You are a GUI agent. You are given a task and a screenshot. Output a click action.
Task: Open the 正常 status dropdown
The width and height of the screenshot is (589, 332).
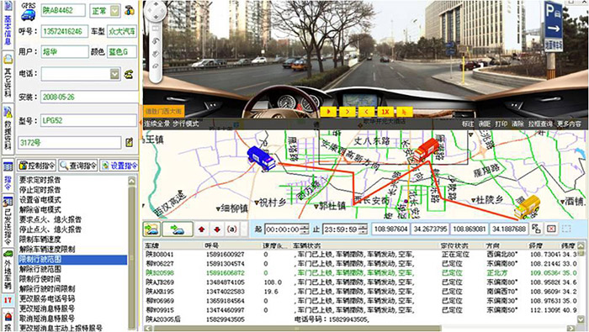coord(115,11)
